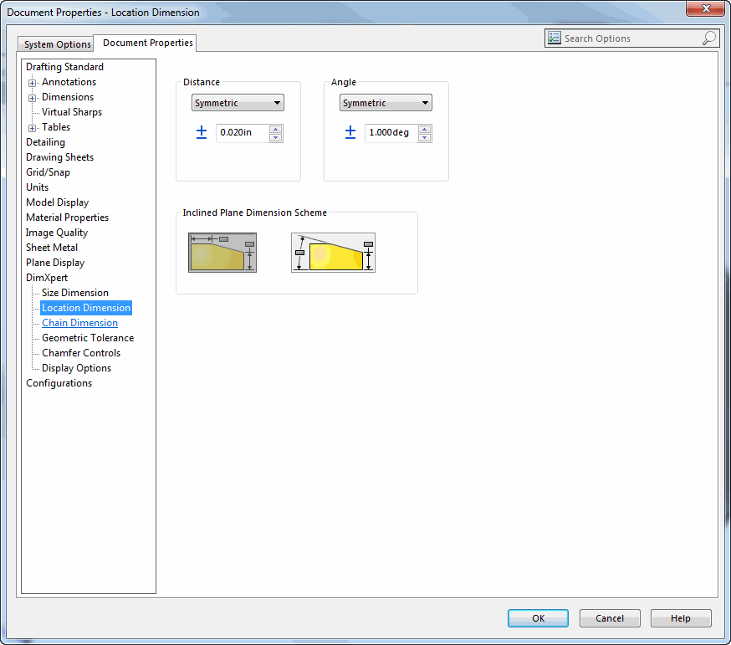
Task: Click the Angle plus-minus tolerance icon
Action: pos(350,132)
